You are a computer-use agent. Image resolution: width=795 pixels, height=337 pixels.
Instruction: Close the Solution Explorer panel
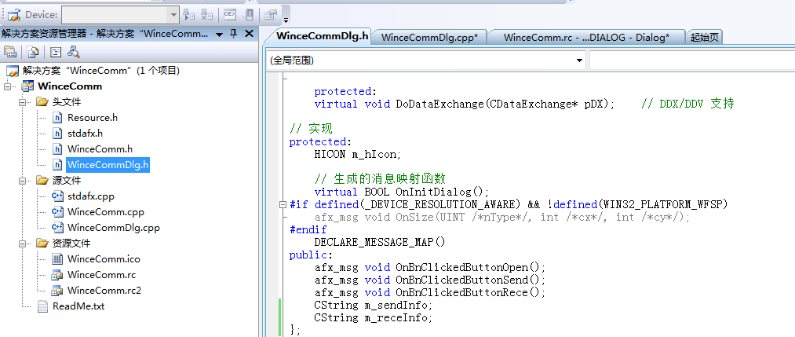[249, 34]
